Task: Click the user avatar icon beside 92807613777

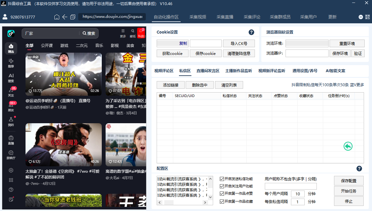Action: (5, 17)
